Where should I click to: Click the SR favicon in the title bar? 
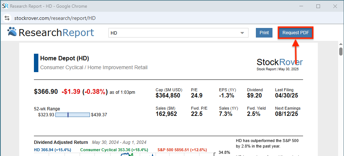(5, 6)
